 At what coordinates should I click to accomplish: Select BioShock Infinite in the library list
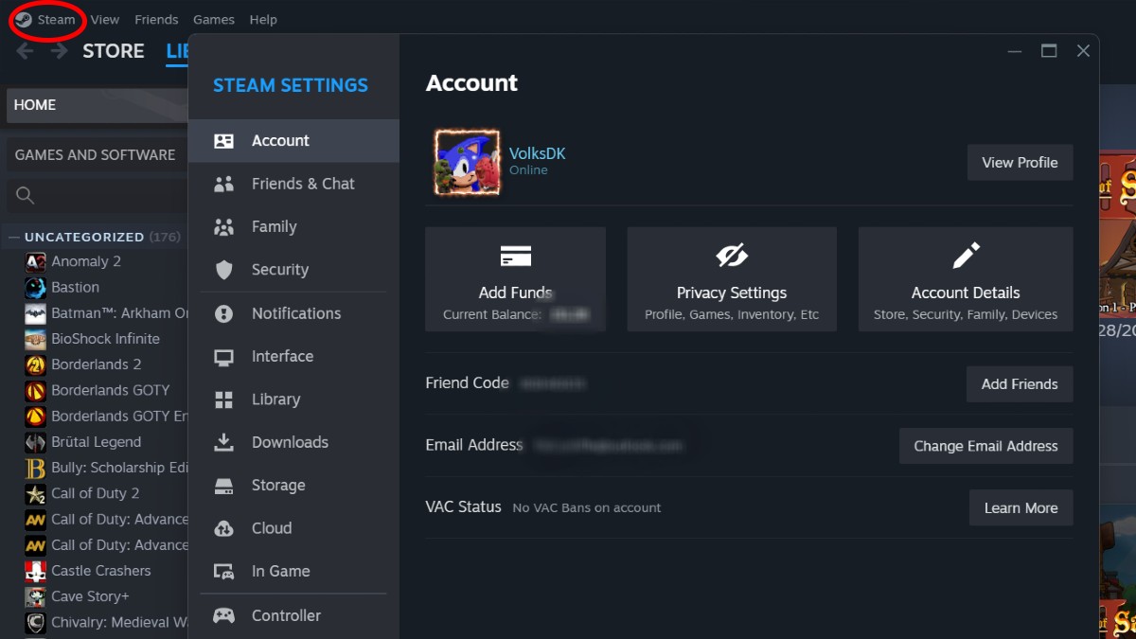tap(105, 339)
